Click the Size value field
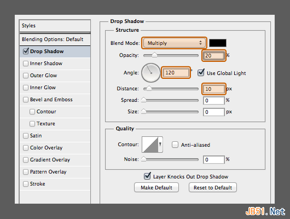 [x=214, y=112]
